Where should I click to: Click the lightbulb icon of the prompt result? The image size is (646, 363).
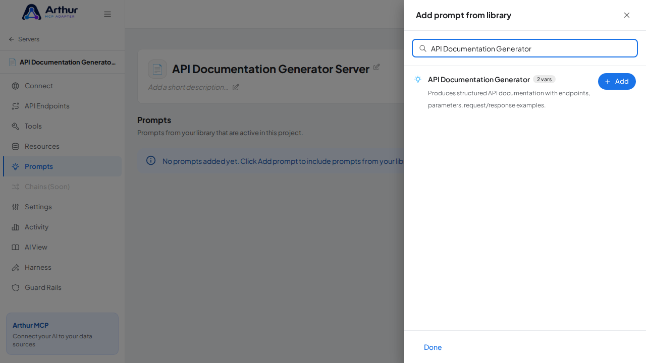click(x=418, y=79)
